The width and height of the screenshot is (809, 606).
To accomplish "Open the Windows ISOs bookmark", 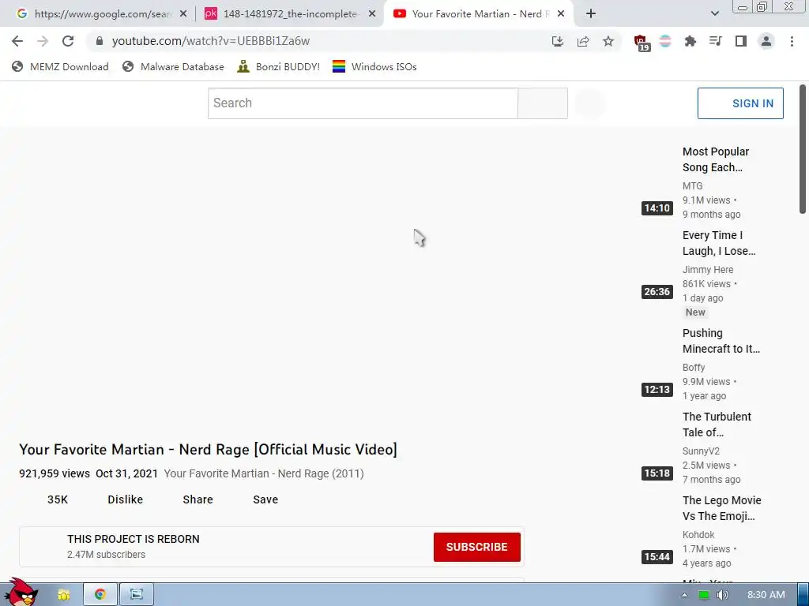I will click(x=374, y=66).
